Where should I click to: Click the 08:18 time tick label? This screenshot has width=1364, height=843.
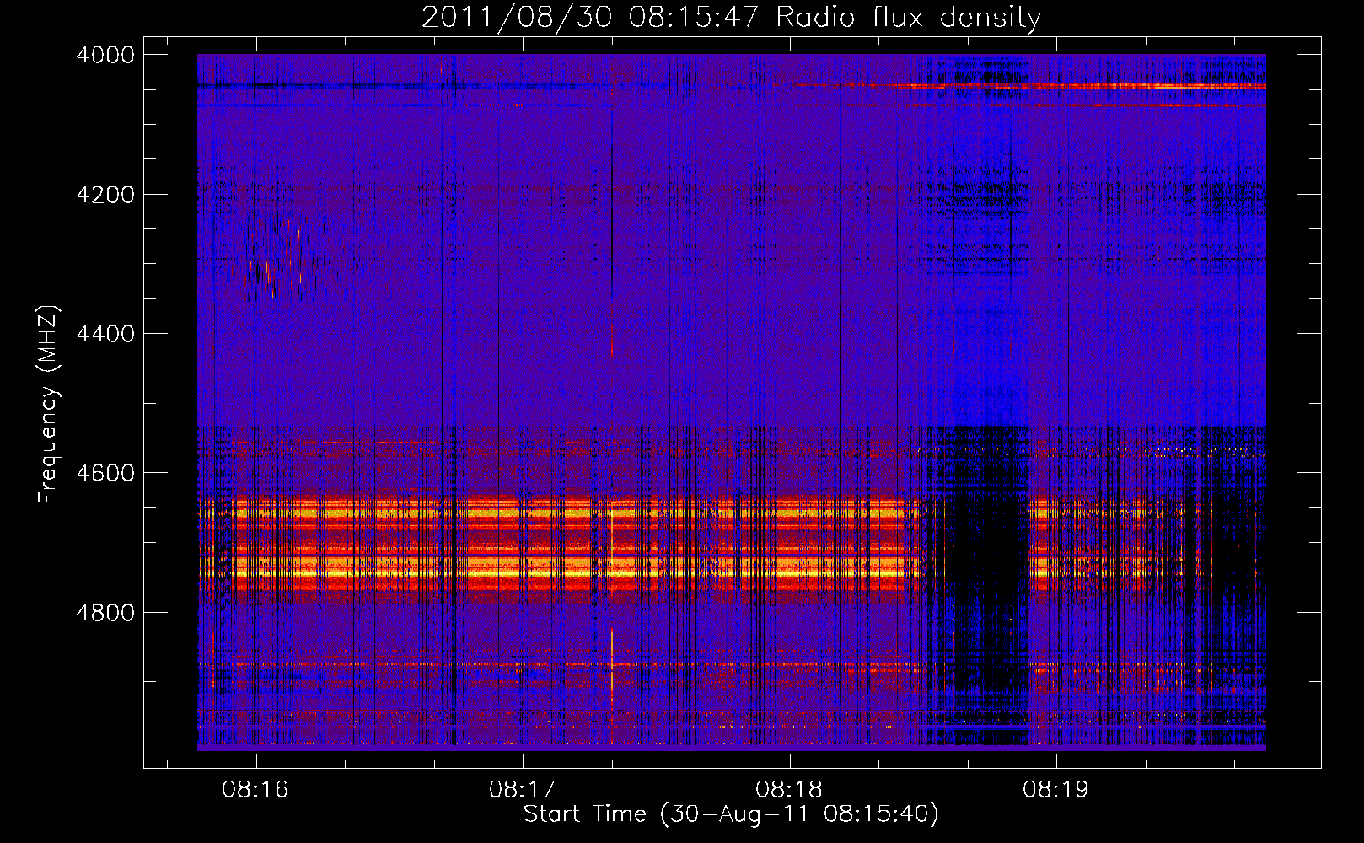click(789, 790)
